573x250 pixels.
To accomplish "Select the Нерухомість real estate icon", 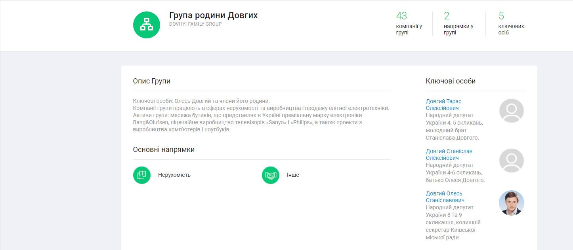I will pyautogui.click(x=142, y=175).
